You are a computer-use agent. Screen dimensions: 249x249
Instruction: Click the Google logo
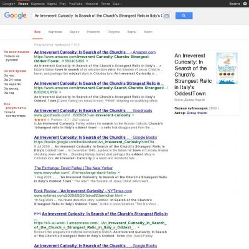16,16
